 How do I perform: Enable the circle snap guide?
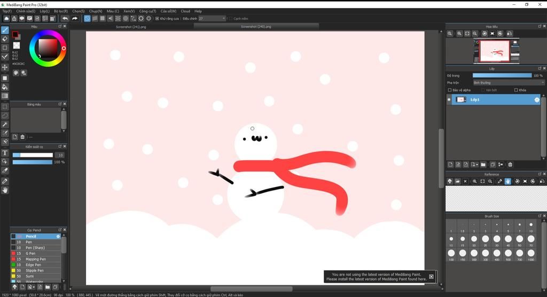pos(126,19)
